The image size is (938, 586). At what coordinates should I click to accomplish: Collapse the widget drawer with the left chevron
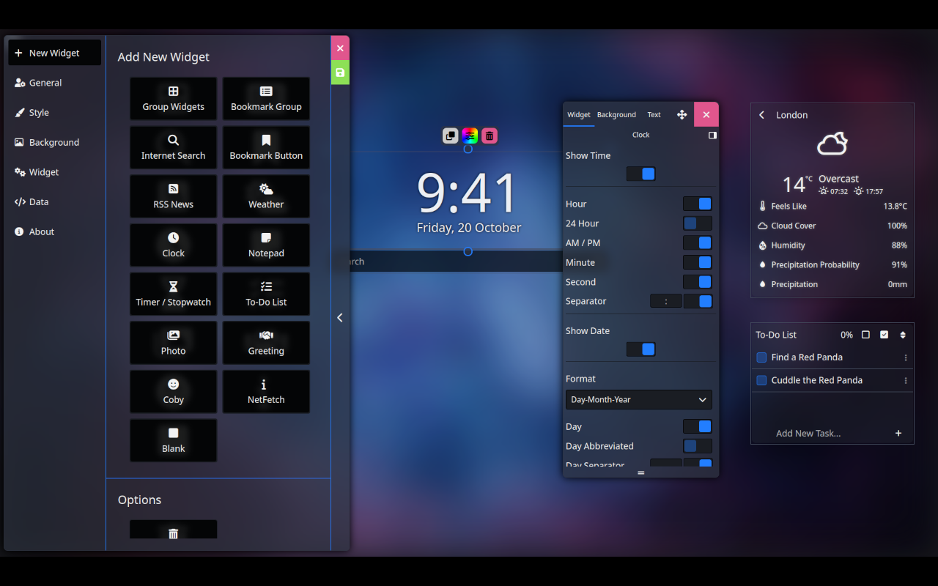pos(339,317)
